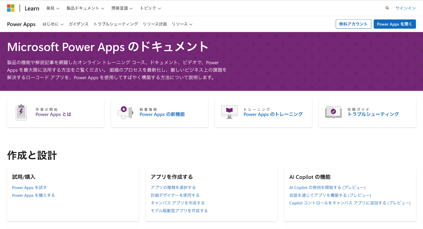Expand the リソース dropdown
Image resolution: width=423 pixels, height=229 pixels.
(x=182, y=24)
